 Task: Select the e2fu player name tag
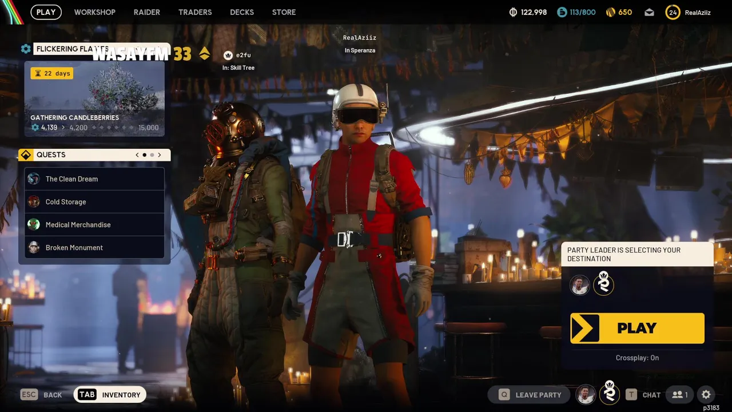(x=244, y=55)
